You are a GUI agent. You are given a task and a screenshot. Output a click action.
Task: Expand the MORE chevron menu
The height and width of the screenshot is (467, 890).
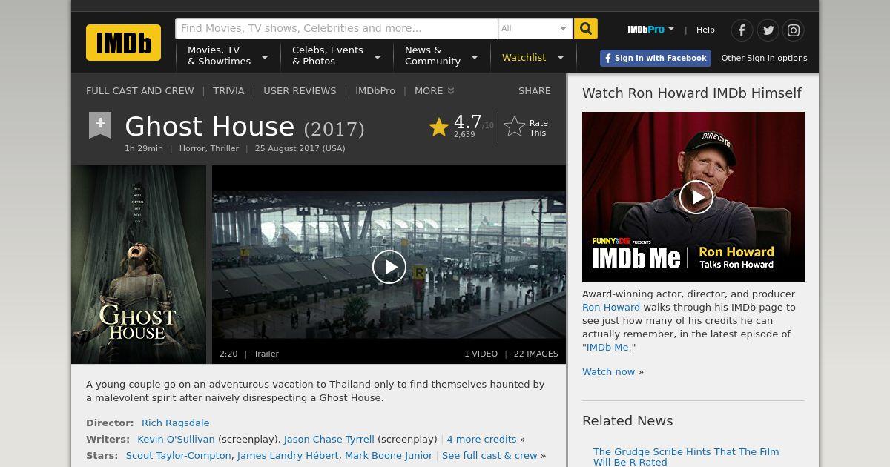435,91
